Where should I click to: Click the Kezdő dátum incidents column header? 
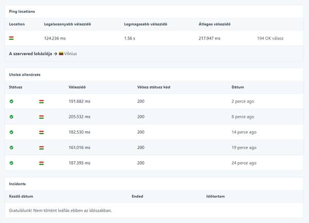(21, 196)
